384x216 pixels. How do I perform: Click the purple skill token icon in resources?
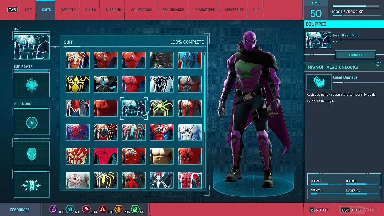tap(54, 210)
